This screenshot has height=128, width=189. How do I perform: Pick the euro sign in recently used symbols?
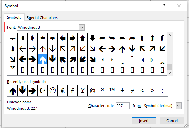pos(63,91)
